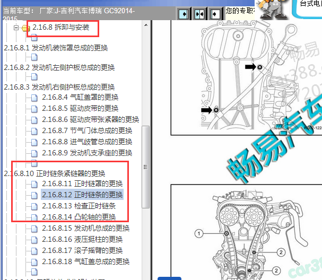The image size is (322, 280).
Task: Click page icon above 2.16.8.1 发动机装饰罩
Action: click(x=34, y=38)
